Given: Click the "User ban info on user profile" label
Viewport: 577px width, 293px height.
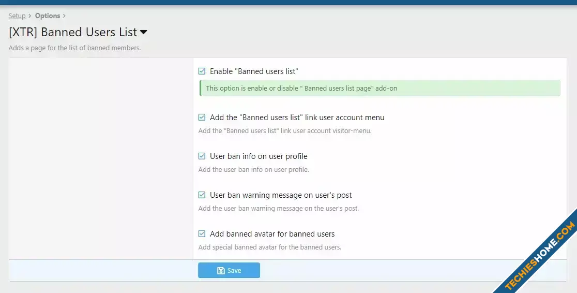Looking at the screenshot, I should click(x=259, y=156).
